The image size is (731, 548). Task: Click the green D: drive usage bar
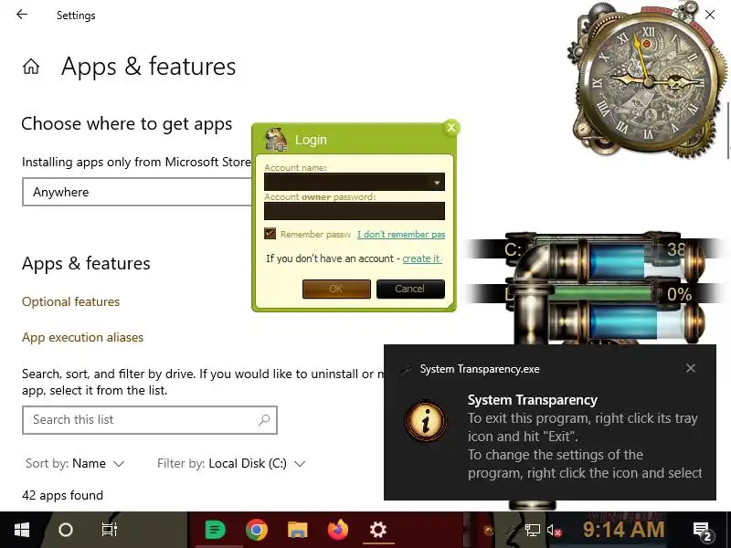coord(601,293)
